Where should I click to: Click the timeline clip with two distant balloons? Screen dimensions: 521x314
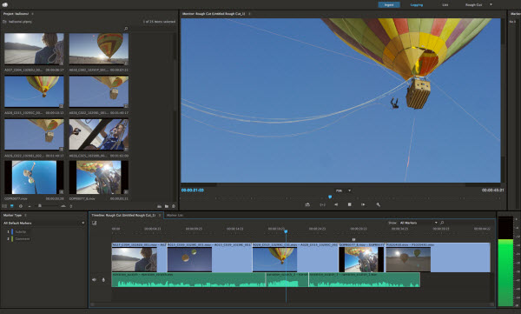(209, 257)
